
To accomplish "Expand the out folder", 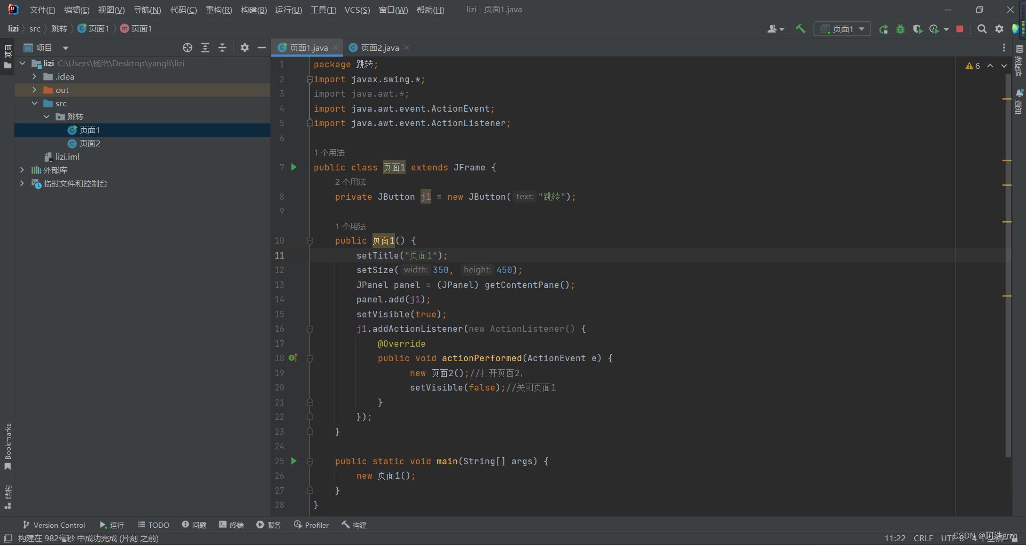I will (34, 90).
